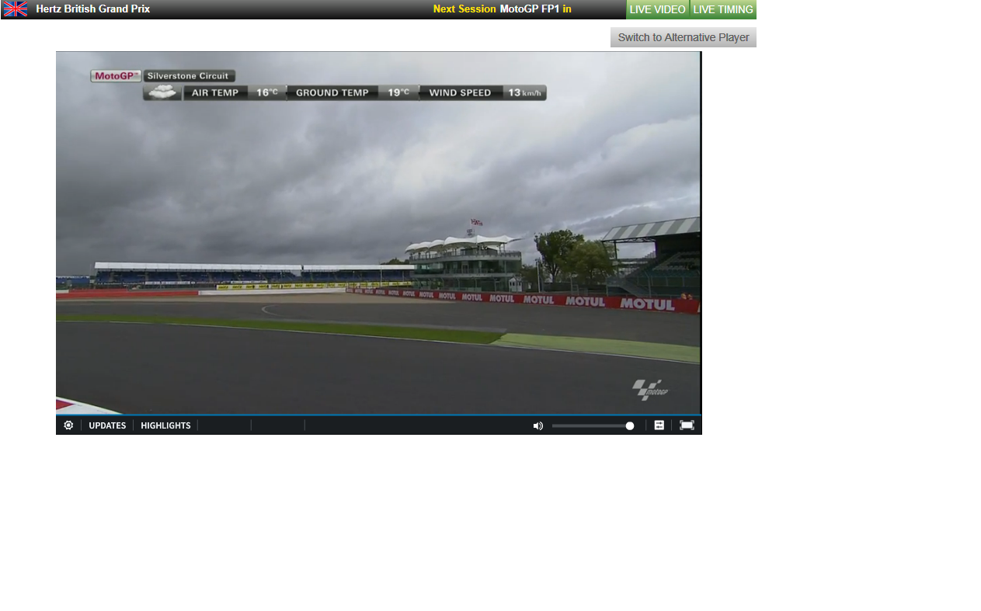Go to LIVE TIMING
Screen dimensions: 981x611
[723, 9]
